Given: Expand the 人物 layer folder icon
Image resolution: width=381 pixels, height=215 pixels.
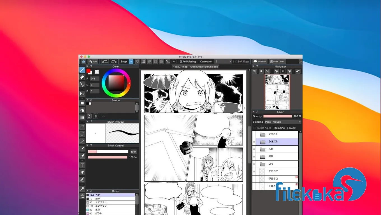Looking at the screenshot, I should tap(262, 149).
